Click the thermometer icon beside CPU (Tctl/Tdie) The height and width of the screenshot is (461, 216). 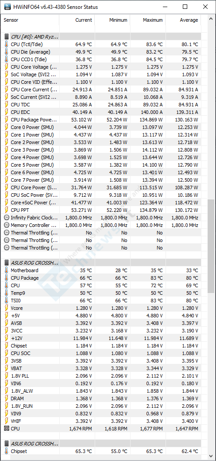pyautogui.click(x=7, y=44)
